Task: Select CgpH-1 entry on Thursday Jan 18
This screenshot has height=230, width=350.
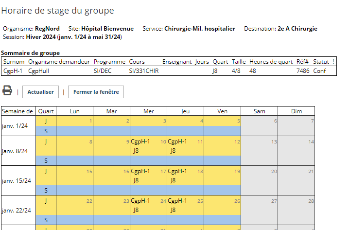Action: coord(177,171)
